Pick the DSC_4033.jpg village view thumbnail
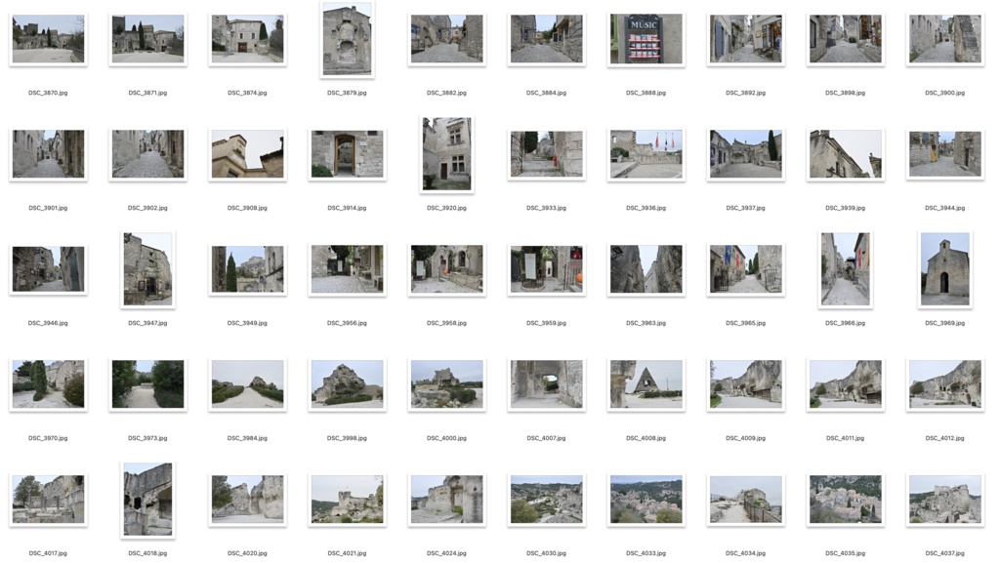Viewport: 1000px width, 563px height. tap(646, 500)
